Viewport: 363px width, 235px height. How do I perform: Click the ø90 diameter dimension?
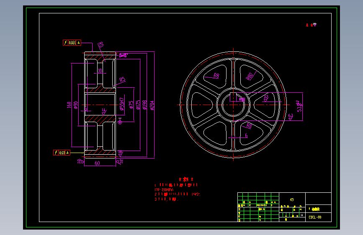click(x=76, y=105)
